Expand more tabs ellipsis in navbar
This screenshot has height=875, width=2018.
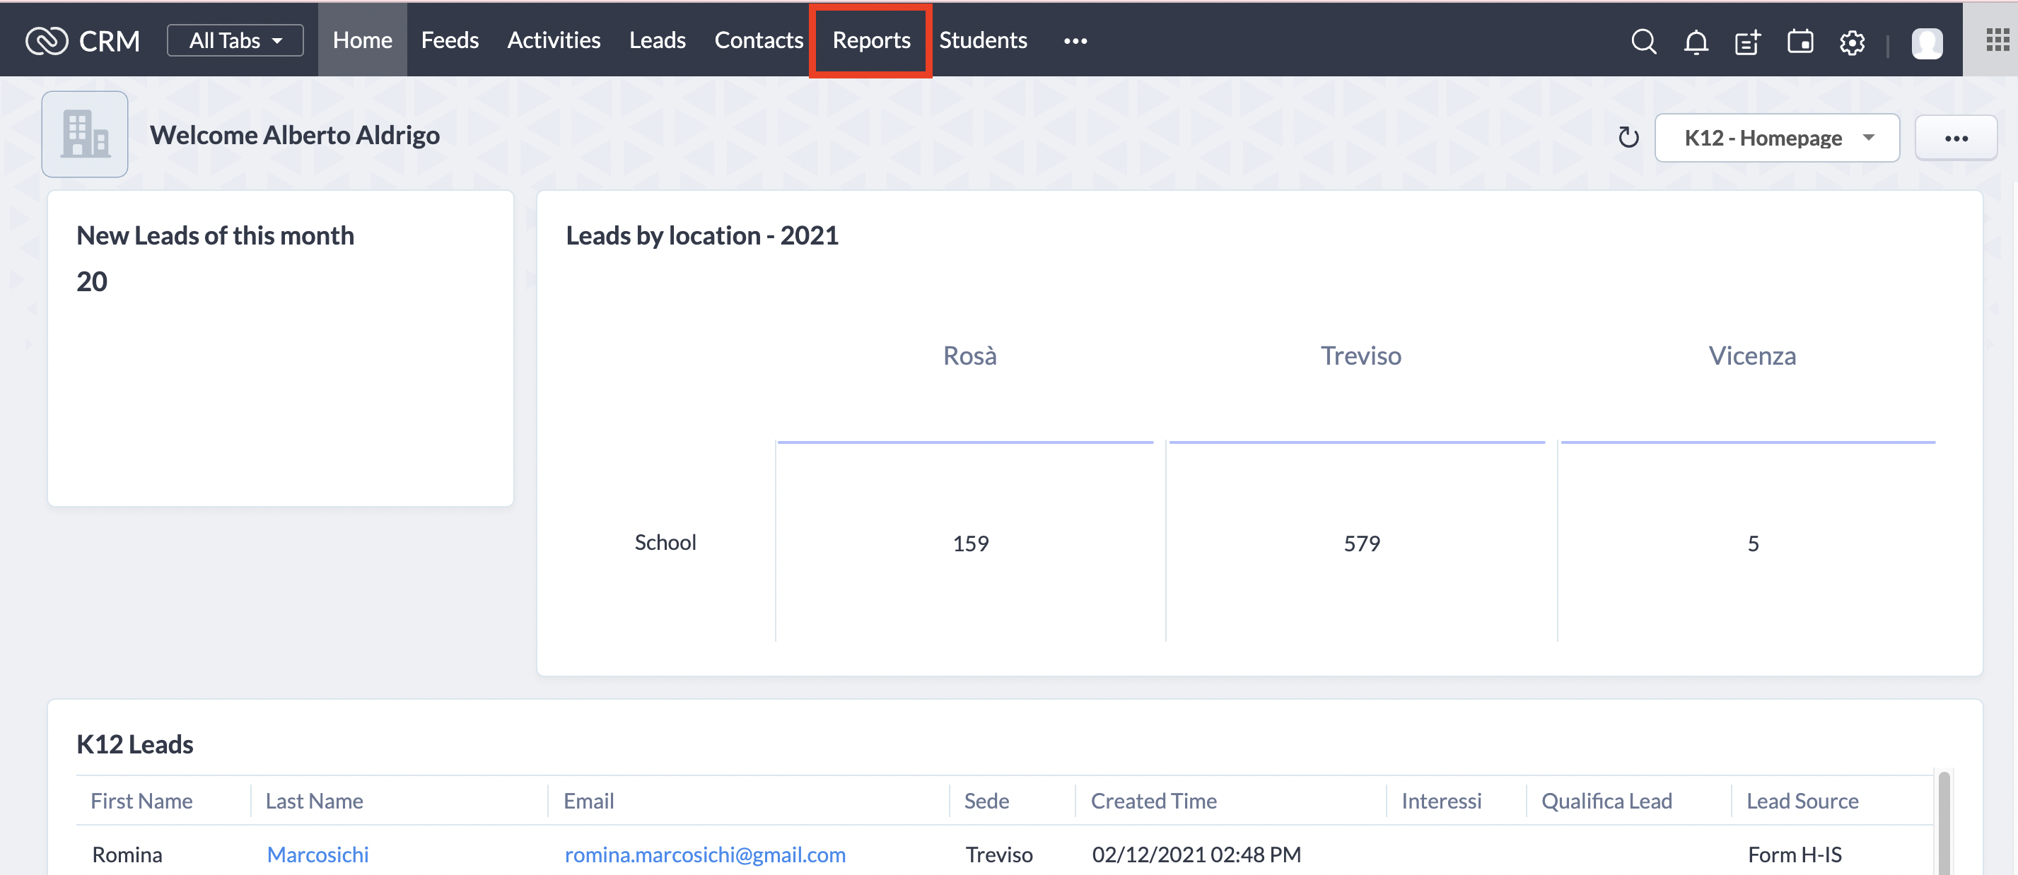click(x=1075, y=41)
